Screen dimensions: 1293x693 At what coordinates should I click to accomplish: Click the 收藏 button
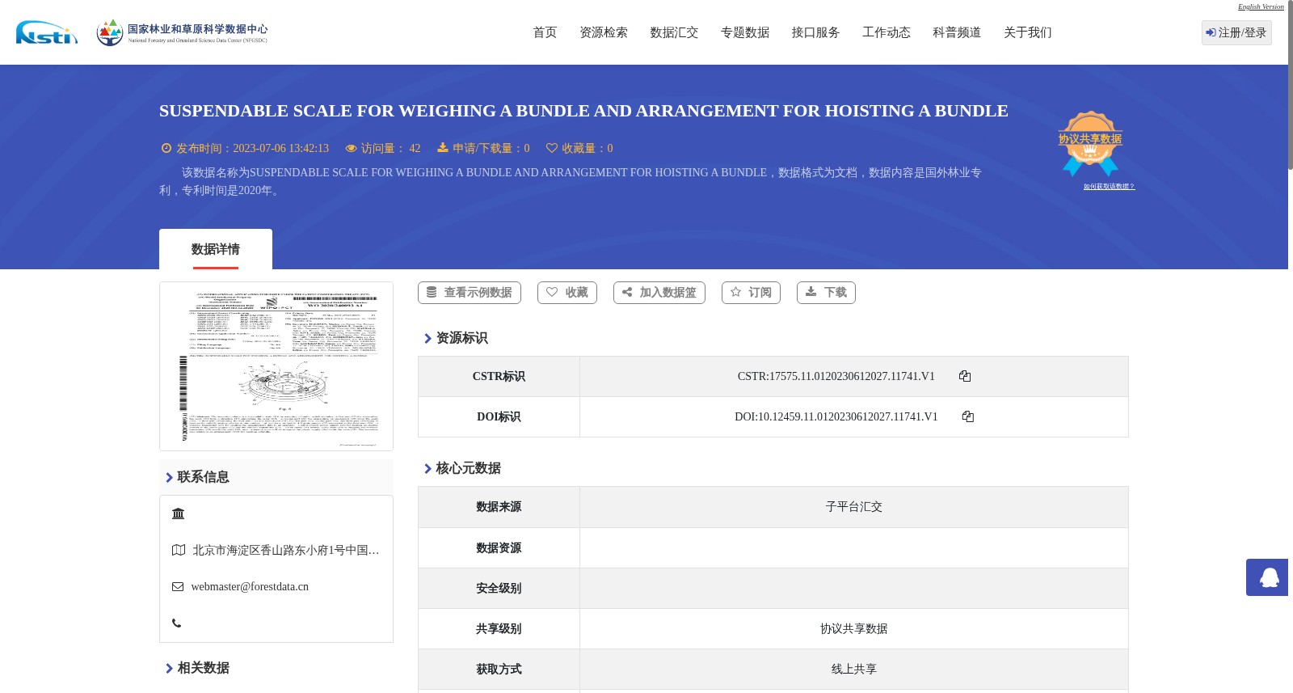coord(567,293)
